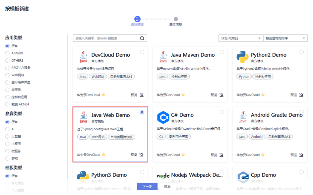The image size is (313, 195).
Task: Click the C++ logo on Cpp Demo card
Action: [x=243, y=177]
